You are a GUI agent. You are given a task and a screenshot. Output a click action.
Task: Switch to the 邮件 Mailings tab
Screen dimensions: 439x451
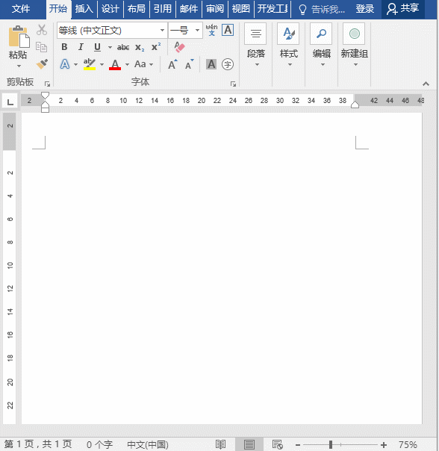tap(189, 9)
